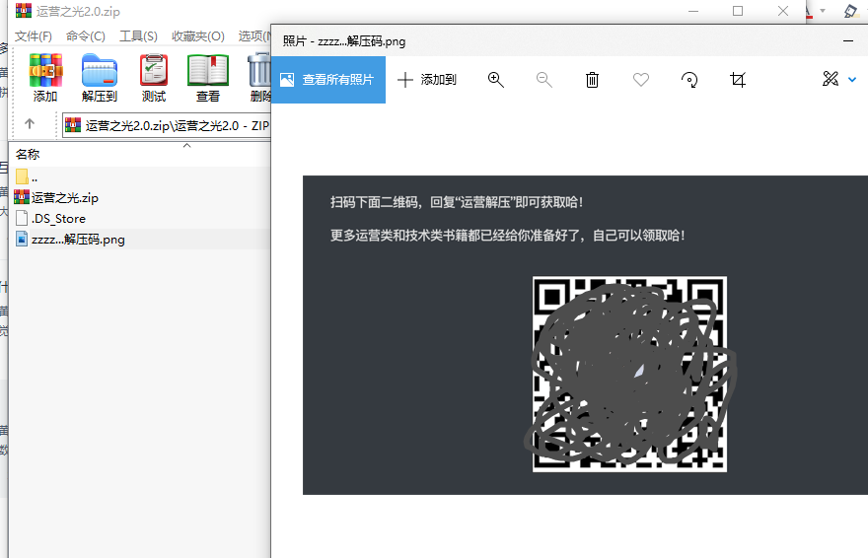Click the 解压到 (Extract to) icon
The height and width of the screenshot is (558, 868).
100,78
